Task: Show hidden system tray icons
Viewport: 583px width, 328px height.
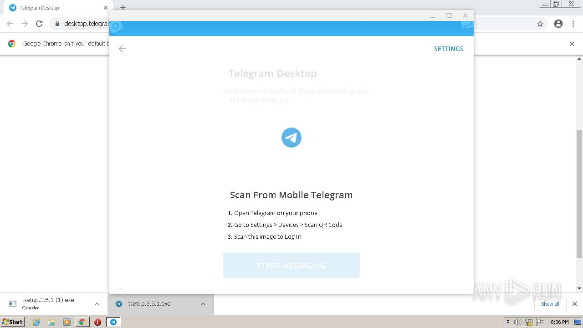Action: click(508, 322)
